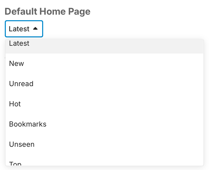Image resolution: width=209 pixels, height=170 pixels.
Task: Select the Unread option
Action: [21, 84]
